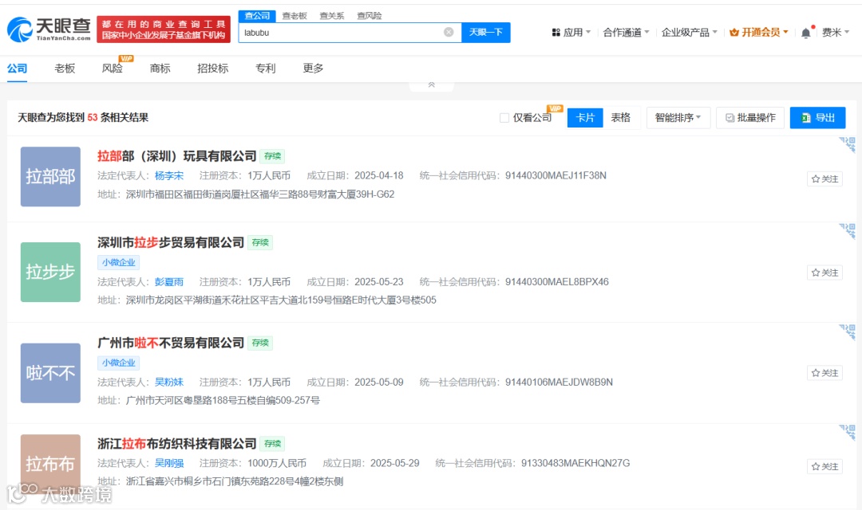Select the 查风险 search tab
The width and height of the screenshot is (862, 510).
coord(370,16)
